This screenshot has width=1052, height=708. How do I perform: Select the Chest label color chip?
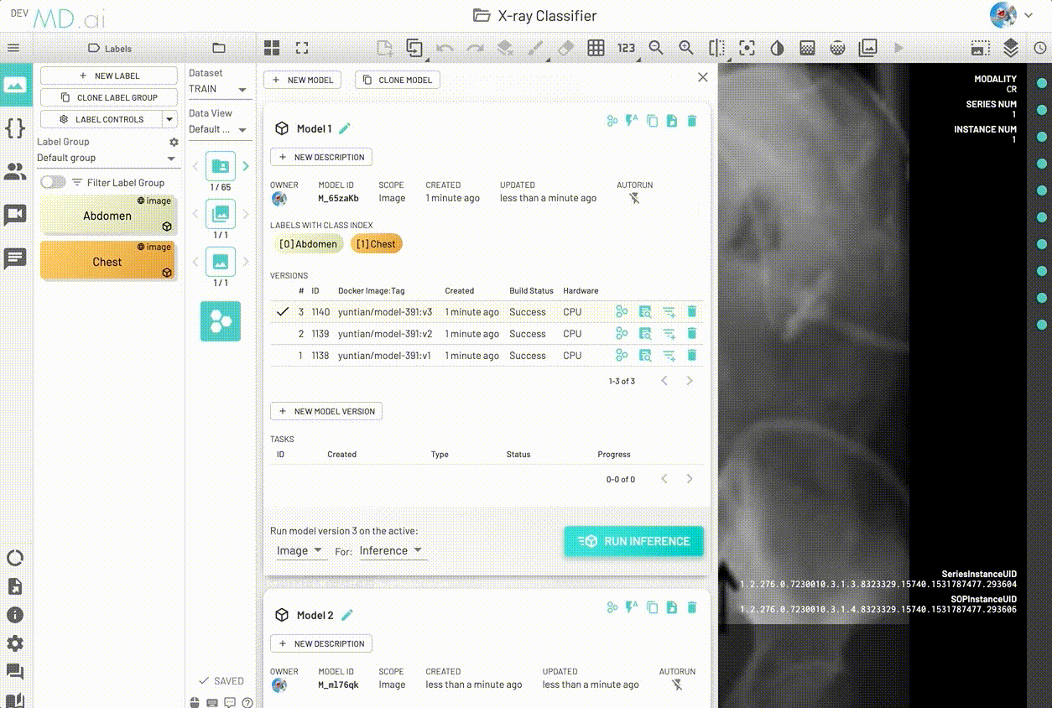[x=107, y=261]
